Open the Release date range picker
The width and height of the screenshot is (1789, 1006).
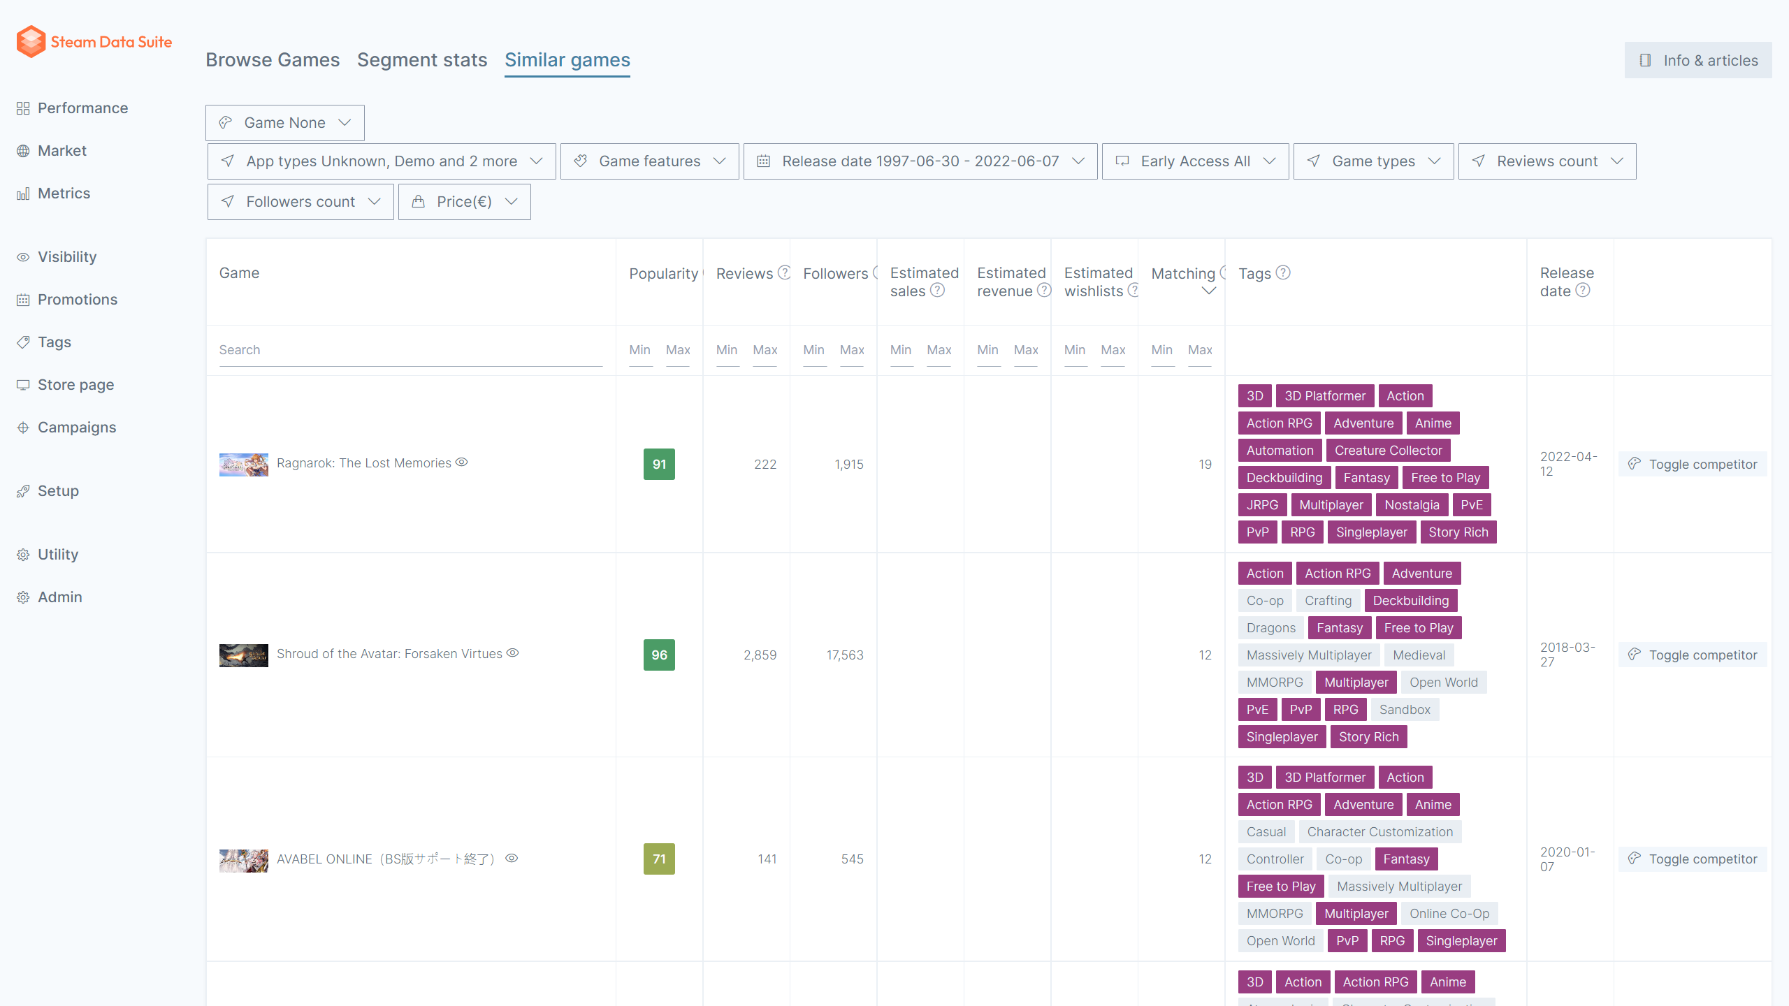pyautogui.click(x=920, y=161)
